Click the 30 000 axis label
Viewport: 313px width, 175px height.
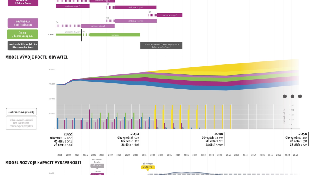pos(52,84)
